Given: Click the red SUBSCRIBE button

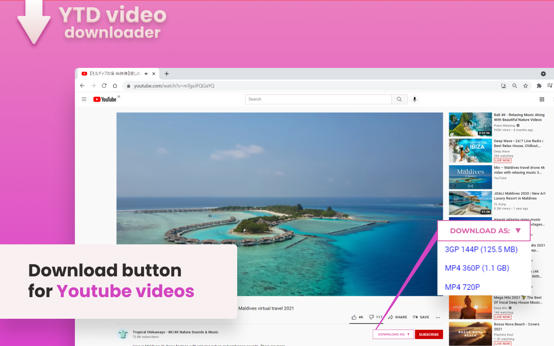Looking at the screenshot, I should (429, 334).
